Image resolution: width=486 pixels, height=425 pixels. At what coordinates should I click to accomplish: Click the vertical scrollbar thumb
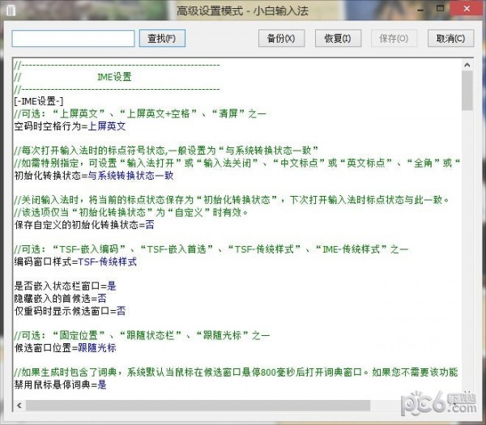pos(467,91)
